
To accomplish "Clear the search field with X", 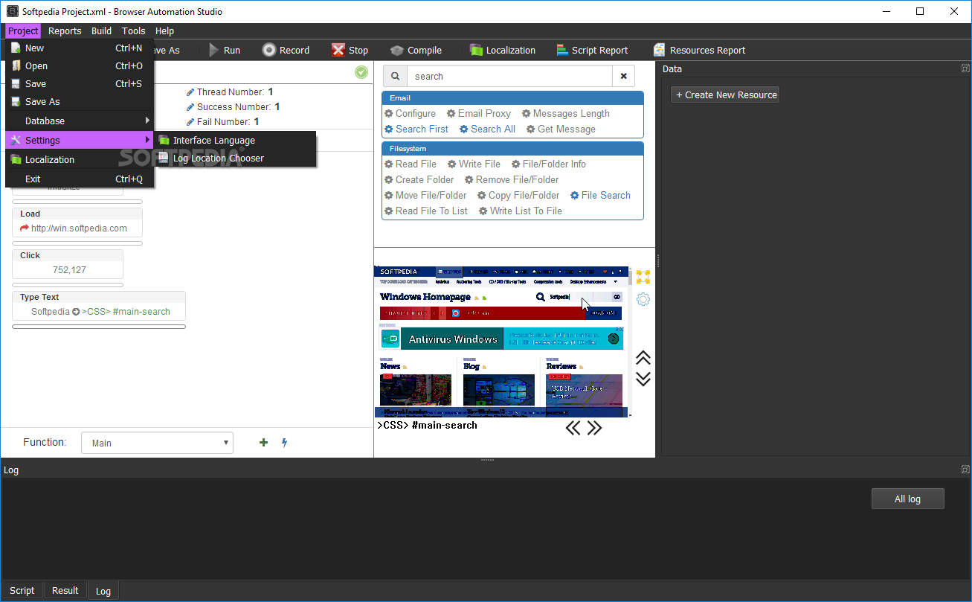I will tap(623, 76).
